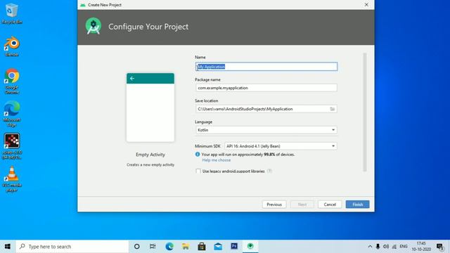Image resolution: width=450 pixels, height=253 pixels.
Task: Open the Blender desktop shortcut
Action: click(x=11, y=46)
